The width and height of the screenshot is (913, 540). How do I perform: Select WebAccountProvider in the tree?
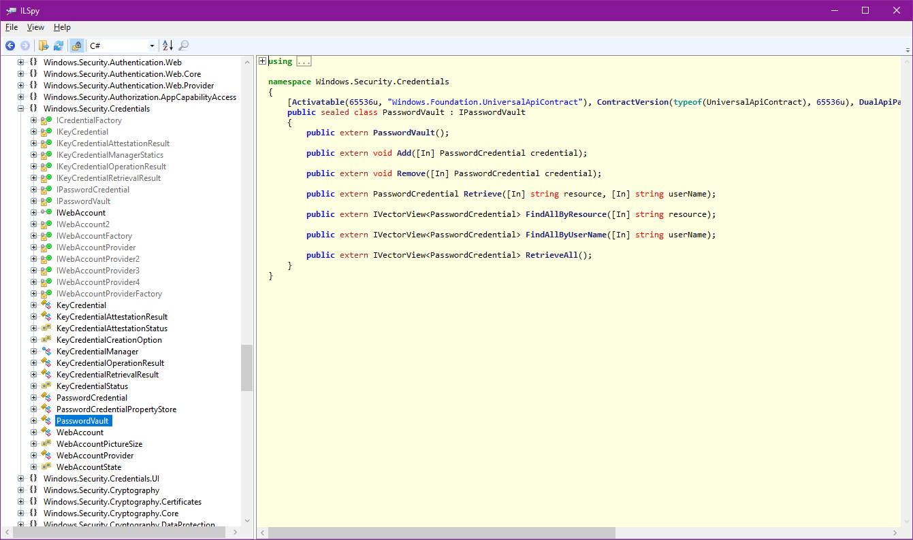[x=95, y=456]
